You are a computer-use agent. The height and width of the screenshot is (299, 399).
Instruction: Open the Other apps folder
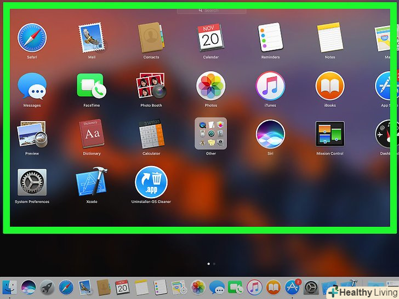tap(210, 134)
